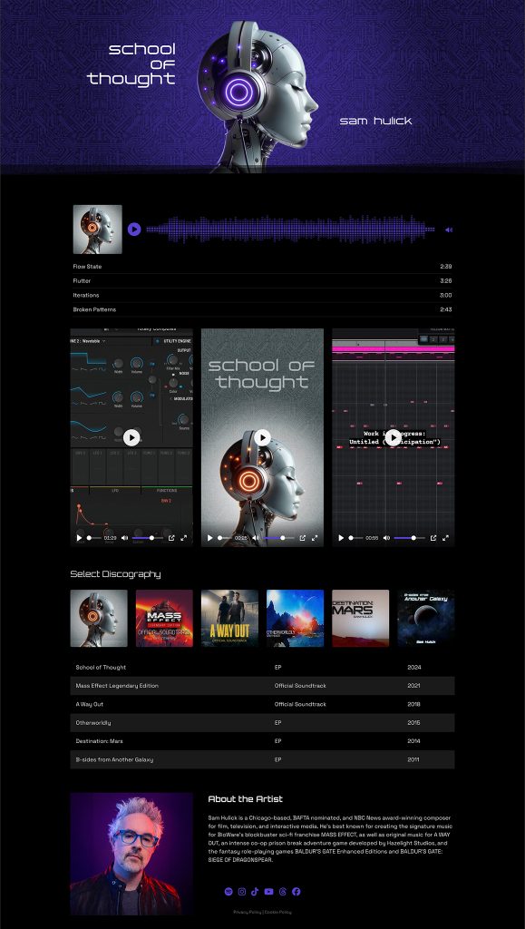Screen dimensions: 525x929
Task: Click the album art beside the waveform
Action: click(98, 230)
